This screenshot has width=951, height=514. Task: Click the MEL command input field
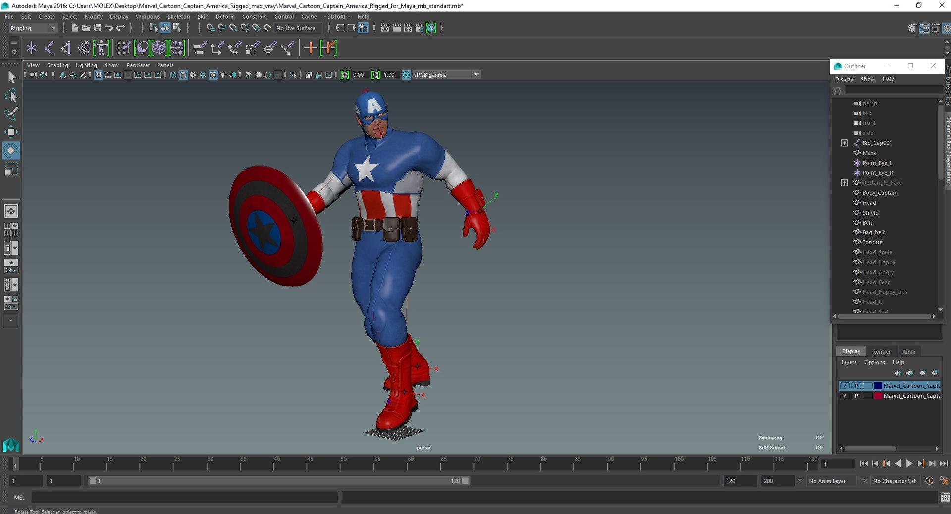point(185,497)
